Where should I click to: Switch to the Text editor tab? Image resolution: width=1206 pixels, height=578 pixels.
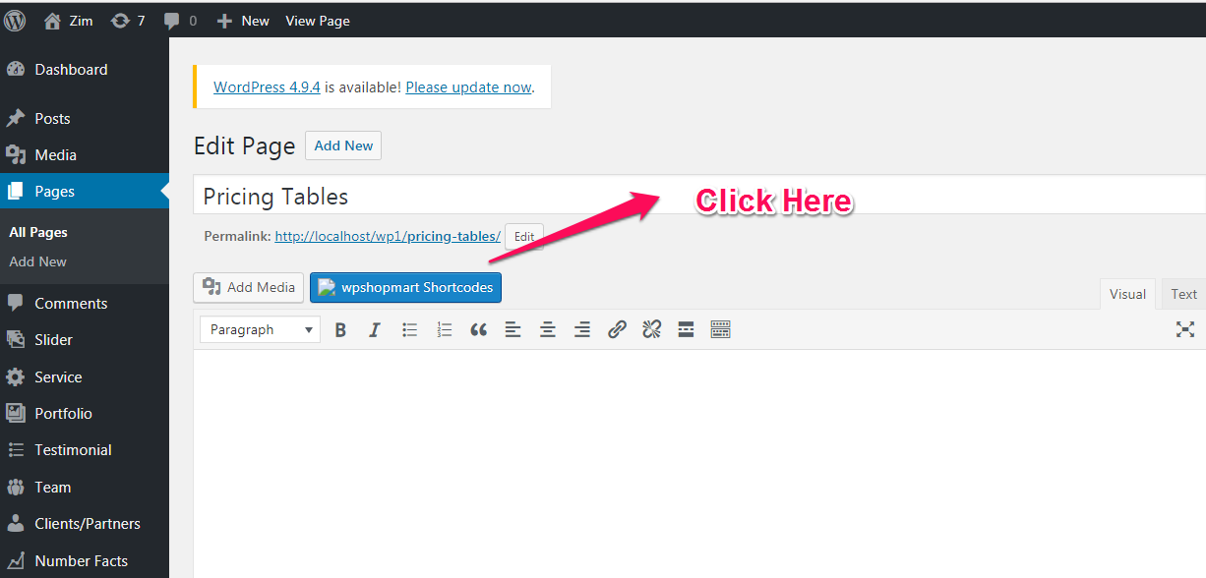(1183, 294)
